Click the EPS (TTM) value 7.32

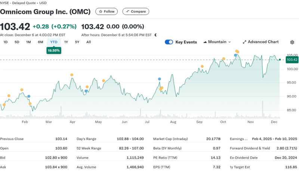coord(217,167)
